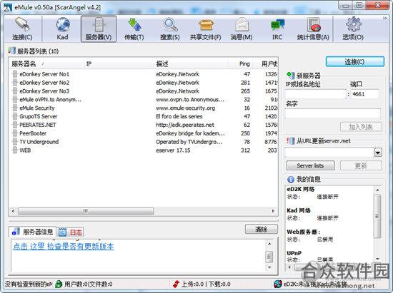Screen dimensions: 393x293
Task: Click the 服务器列表 list header icon
Action: click(x=11, y=51)
